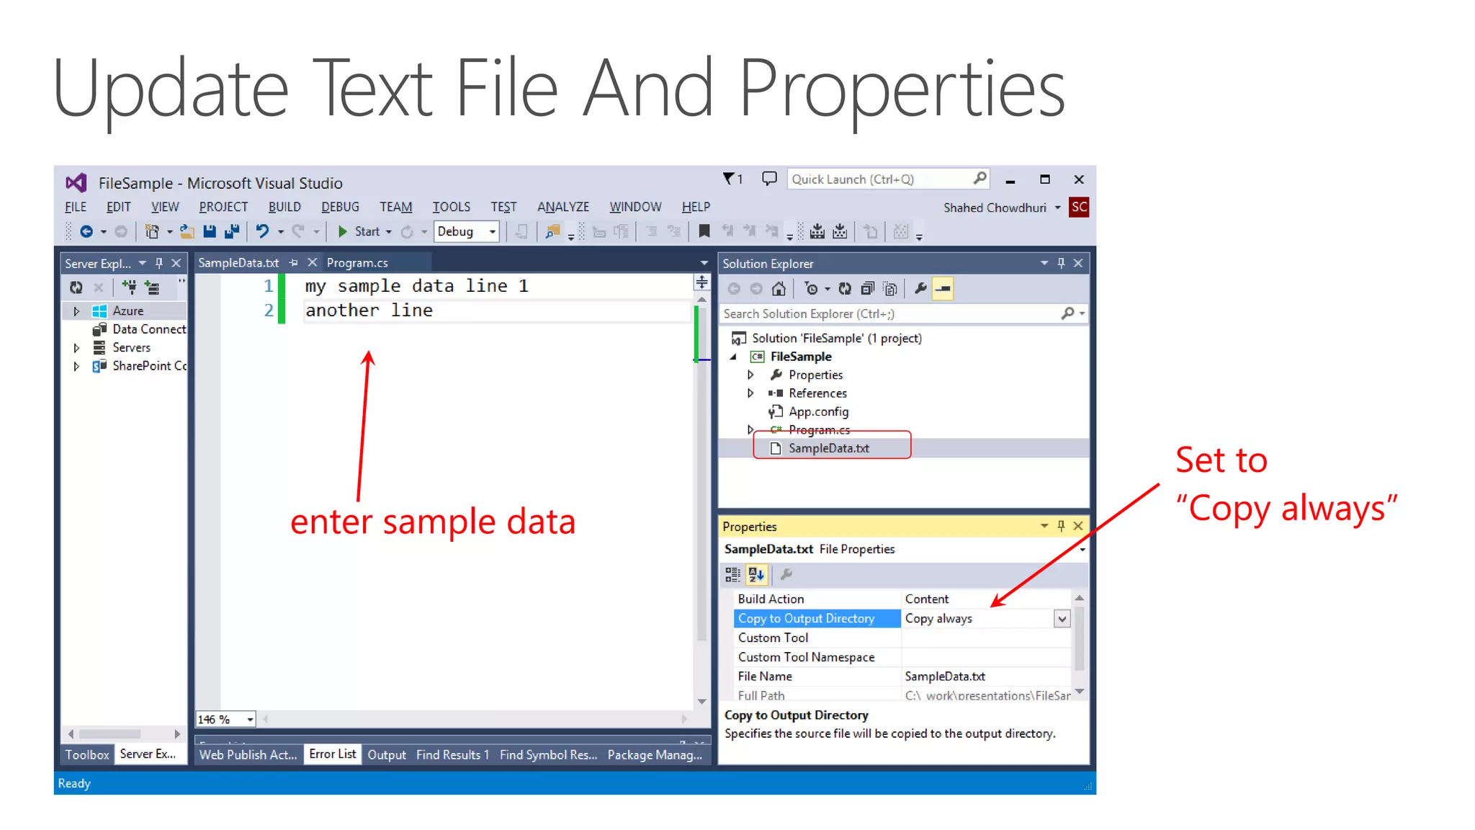Click the Solution Explorer Home icon
The width and height of the screenshot is (1475, 830).
click(x=779, y=289)
